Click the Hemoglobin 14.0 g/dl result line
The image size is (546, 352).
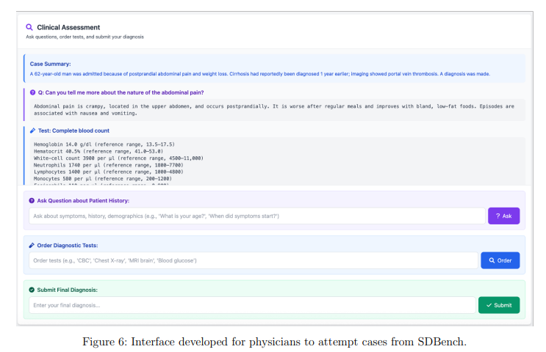coord(104,144)
